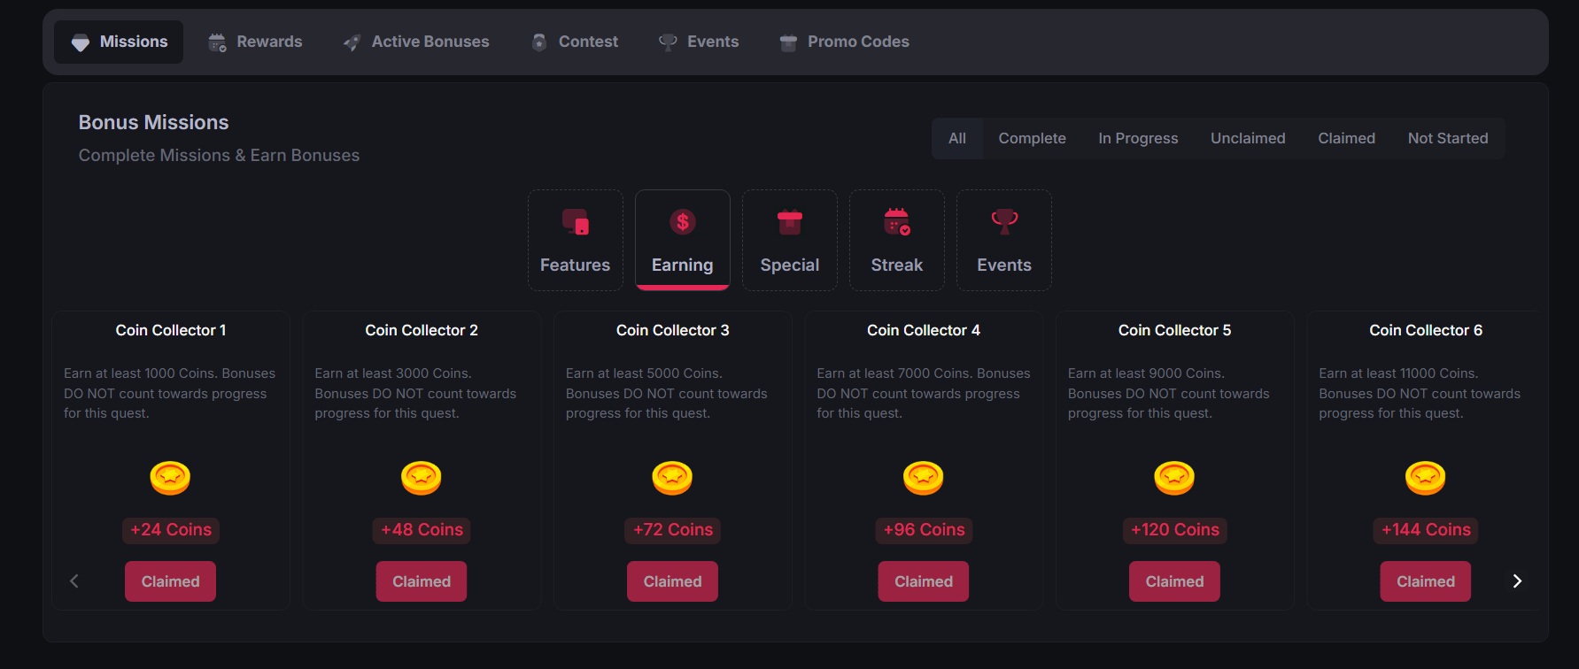The height and width of the screenshot is (669, 1579).
Task: Click the Rewards calendar icon
Action: click(x=217, y=42)
